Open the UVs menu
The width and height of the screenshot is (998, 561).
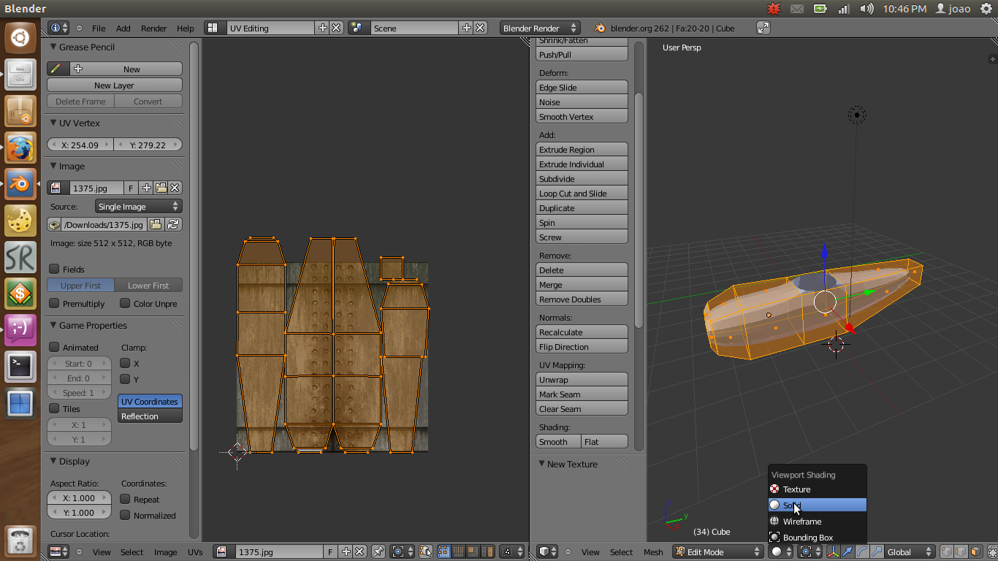tap(195, 552)
